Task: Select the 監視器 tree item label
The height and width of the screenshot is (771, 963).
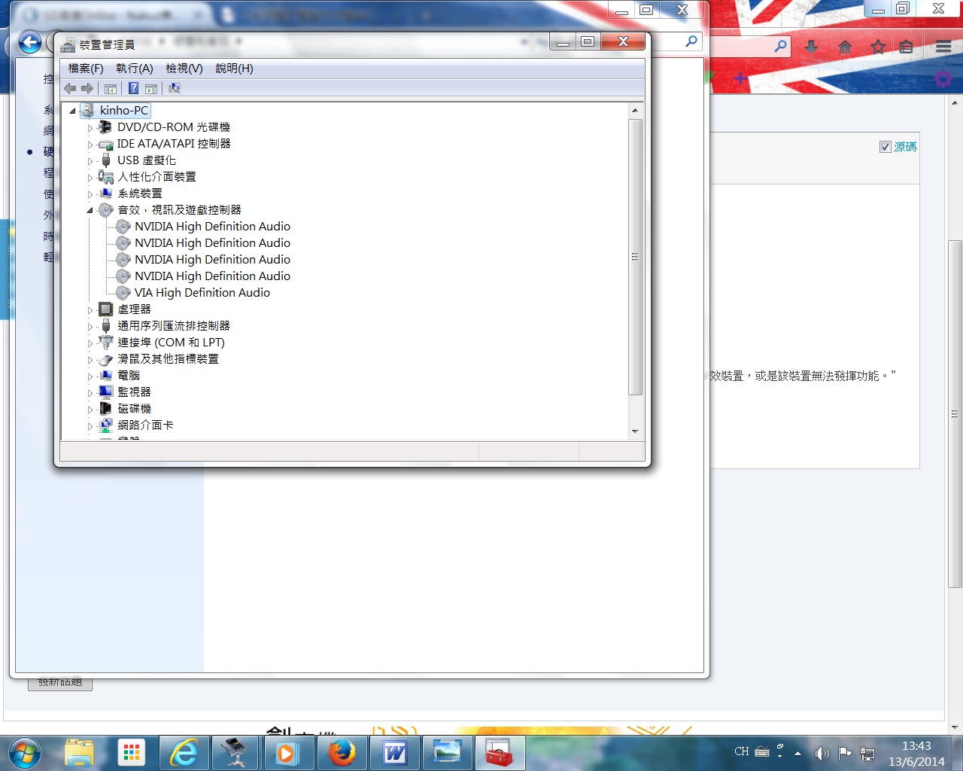Action: (135, 392)
